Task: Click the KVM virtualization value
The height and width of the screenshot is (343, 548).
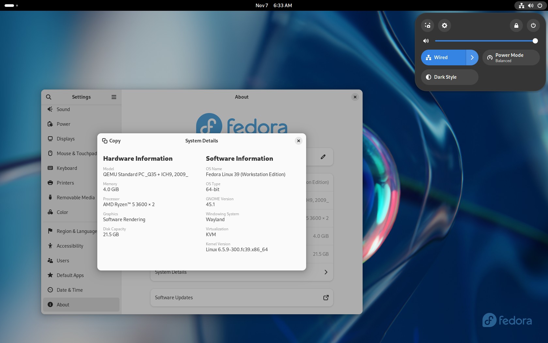Action: tap(211, 235)
